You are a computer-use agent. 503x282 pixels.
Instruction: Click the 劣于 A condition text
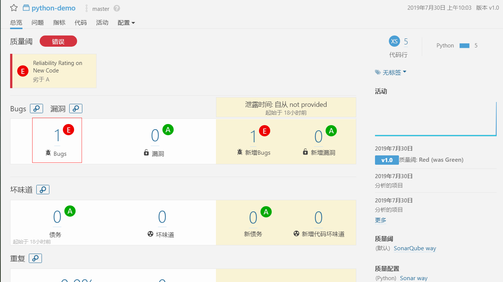coord(41,80)
